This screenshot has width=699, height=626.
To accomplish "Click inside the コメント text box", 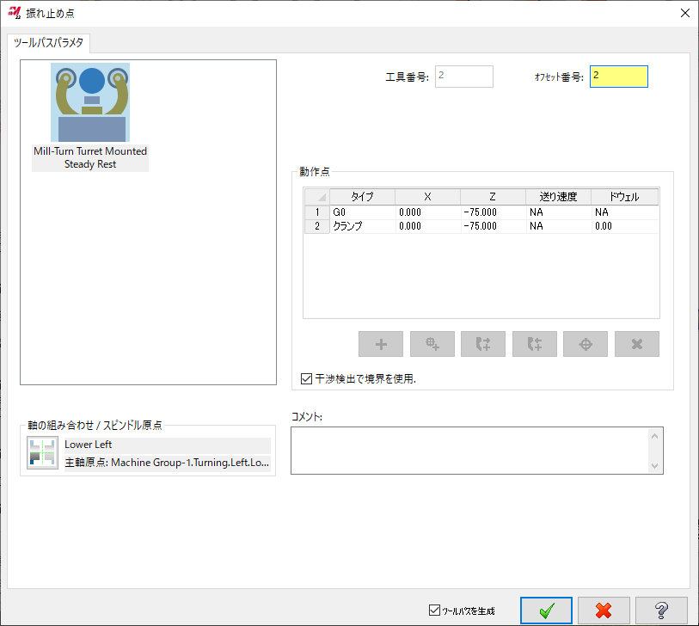I will (470, 451).
